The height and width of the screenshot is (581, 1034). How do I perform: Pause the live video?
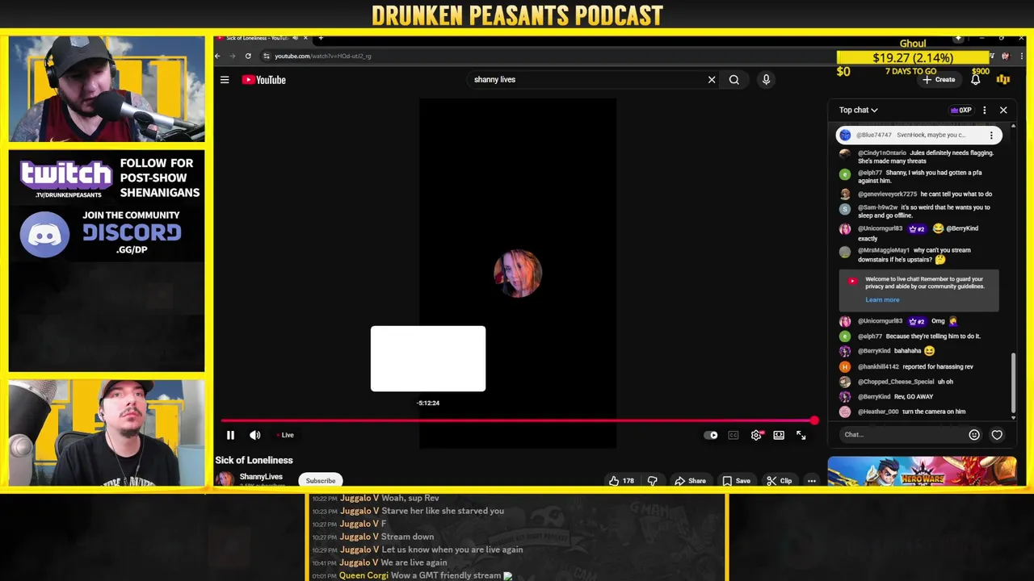(x=230, y=435)
